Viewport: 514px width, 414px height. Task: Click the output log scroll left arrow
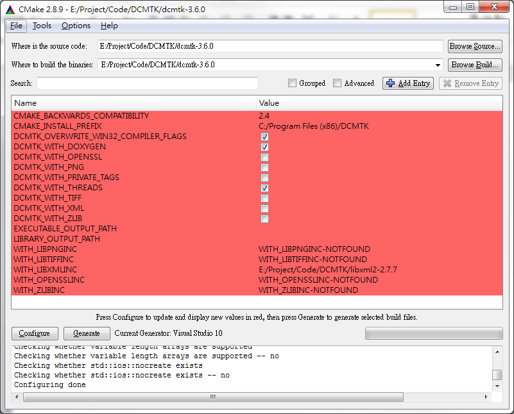[x=17, y=397]
